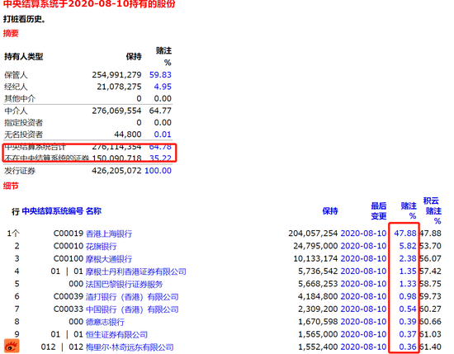The width and height of the screenshot is (454, 354).
Task: Open 2020-08-10 date for 摩根大通银行 row
Action: click(363, 258)
